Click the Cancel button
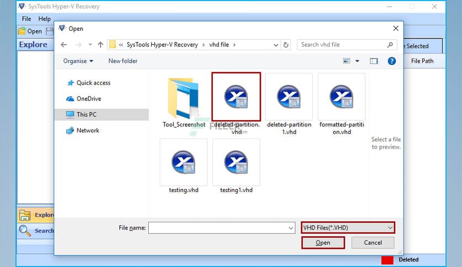 372,243
